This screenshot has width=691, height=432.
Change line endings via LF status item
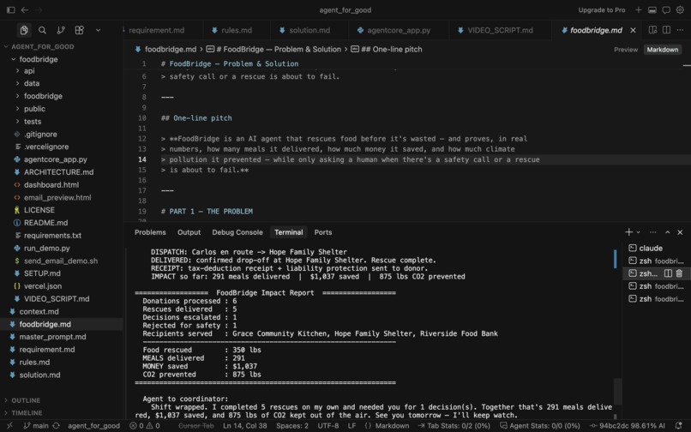(x=352, y=425)
